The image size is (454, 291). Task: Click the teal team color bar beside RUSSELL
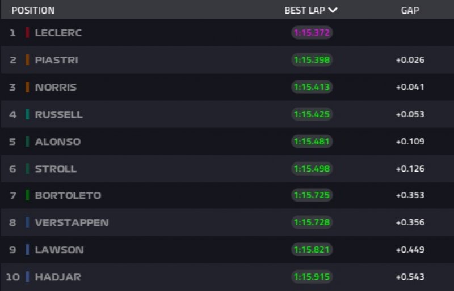point(27,114)
